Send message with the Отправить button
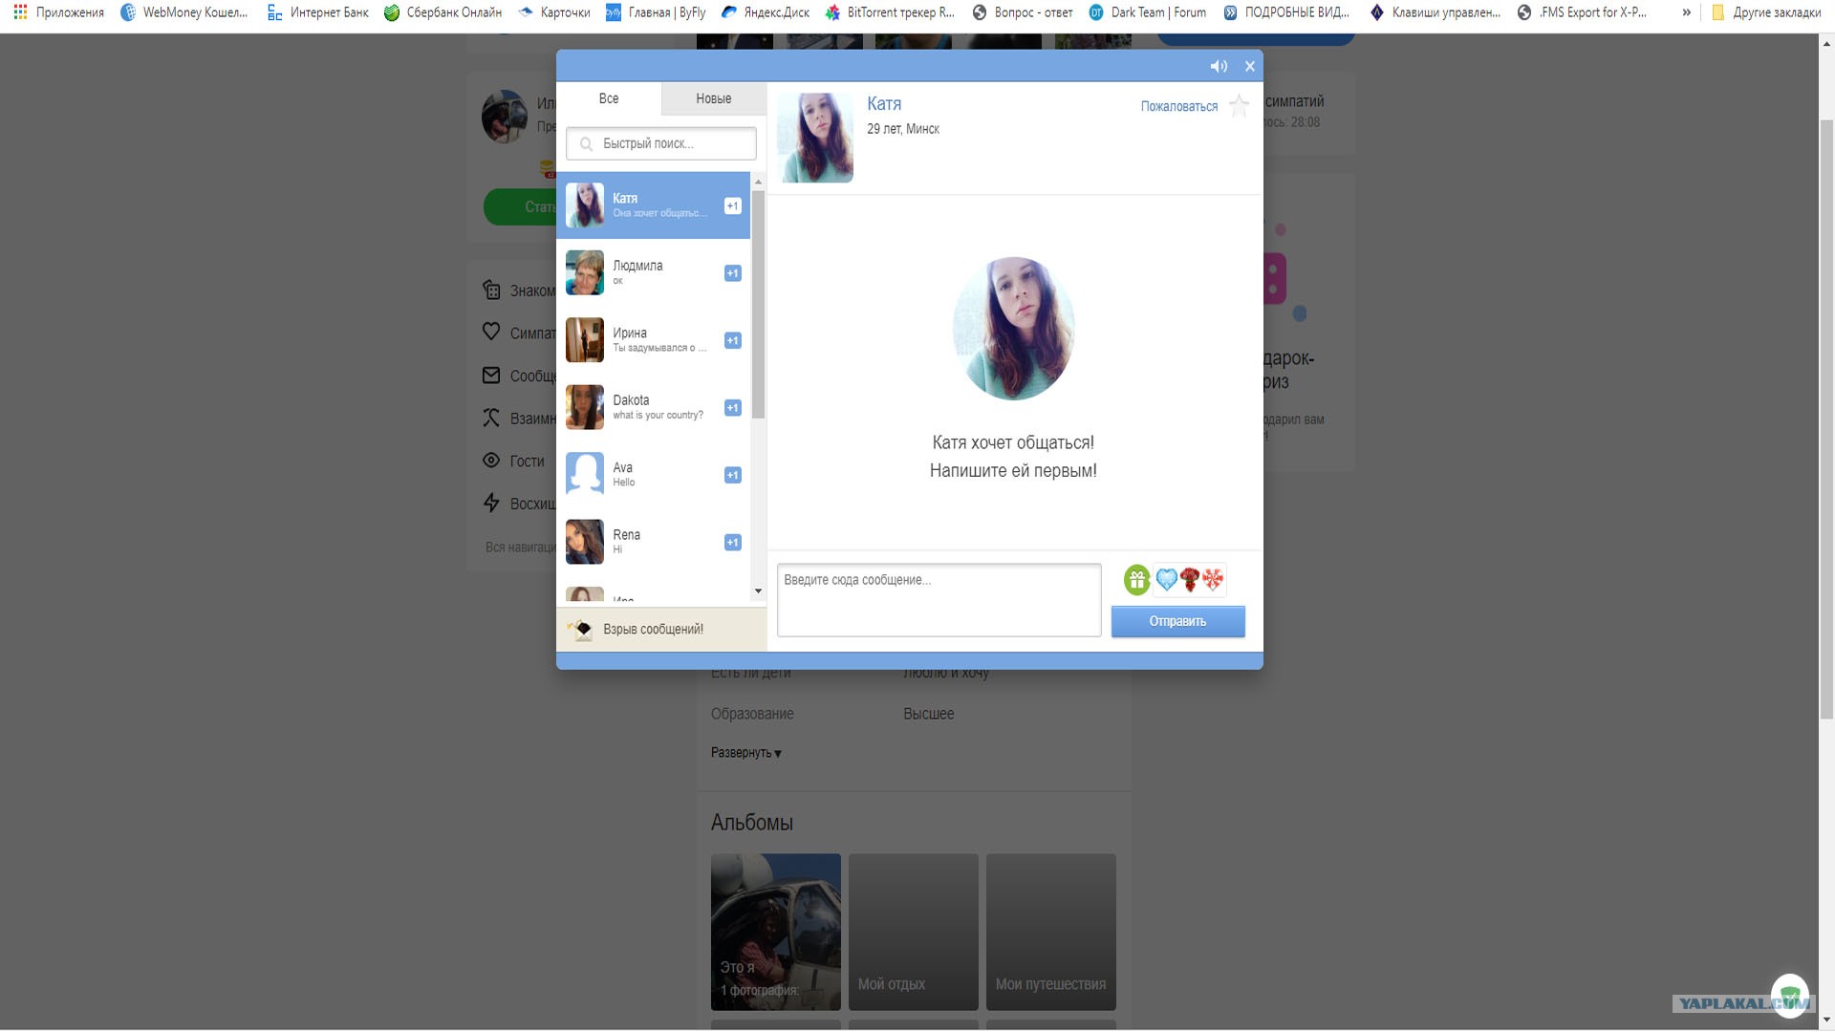Viewport: 1835px width, 1032px height. pyautogui.click(x=1178, y=621)
